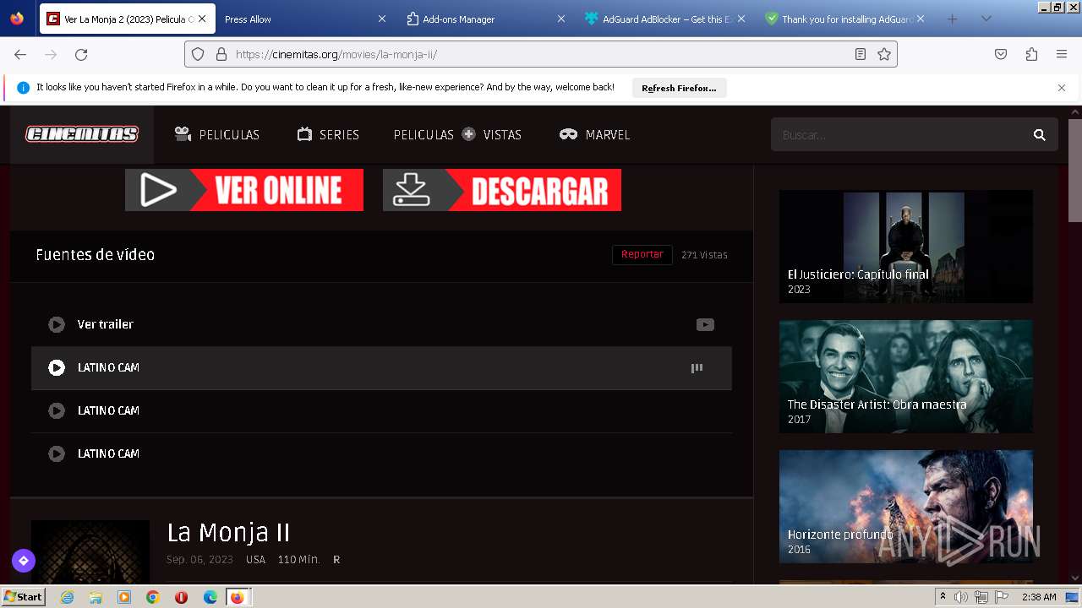This screenshot has height=608, width=1082.
Task: Click Refresh Firefox button
Action: click(x=679, y=88)
